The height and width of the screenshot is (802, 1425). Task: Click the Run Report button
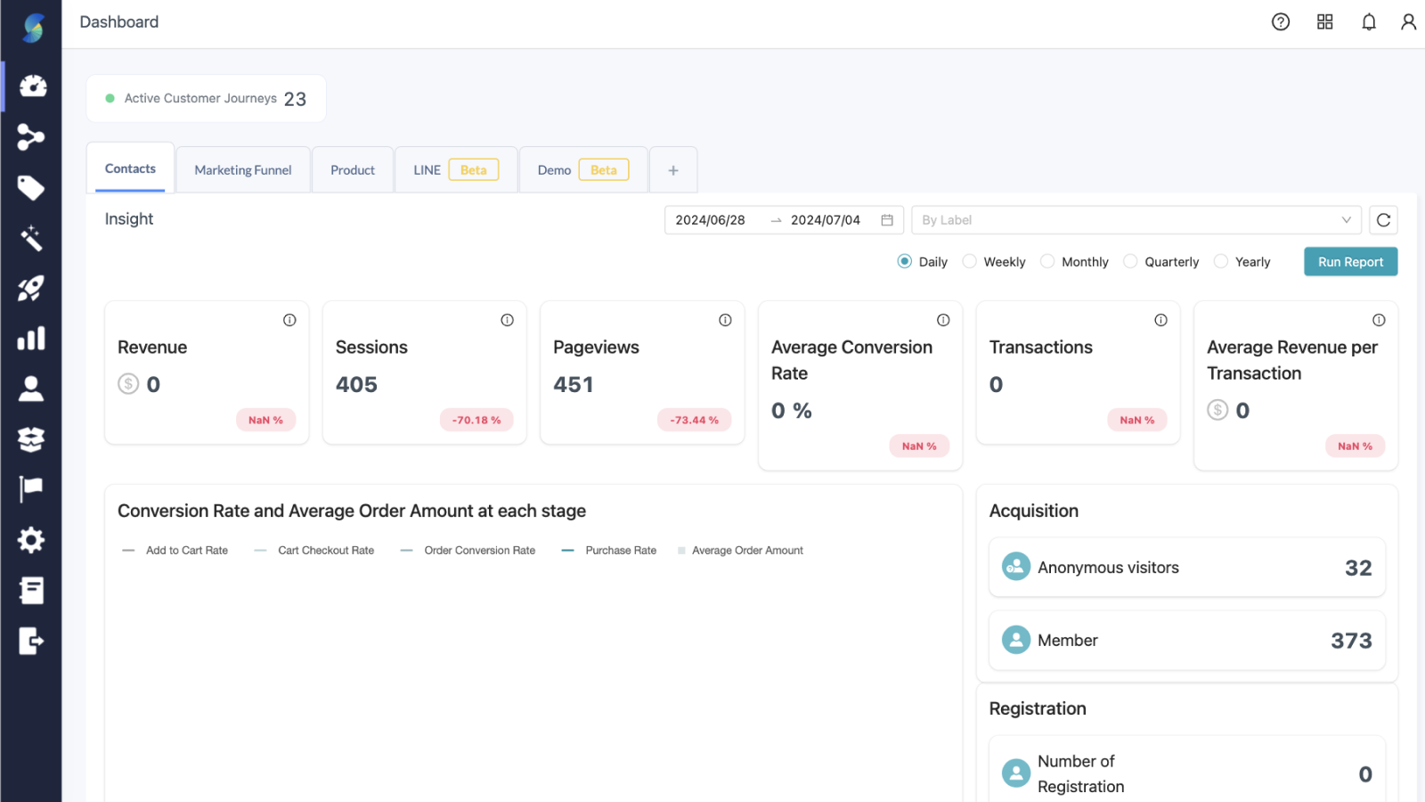point(1350,261)
